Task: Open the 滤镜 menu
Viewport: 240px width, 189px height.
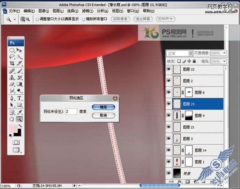Action: click(87, 11)
